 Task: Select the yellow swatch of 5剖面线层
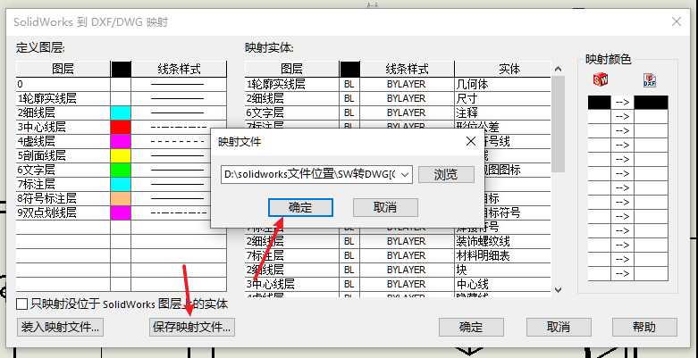121,155
